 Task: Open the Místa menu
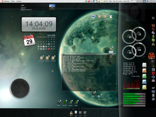point(13,1)
